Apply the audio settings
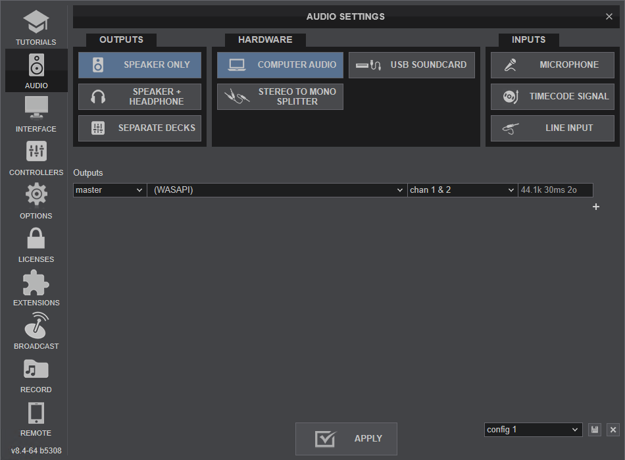This screenshot has height=460, width=625. click(346, 439)
